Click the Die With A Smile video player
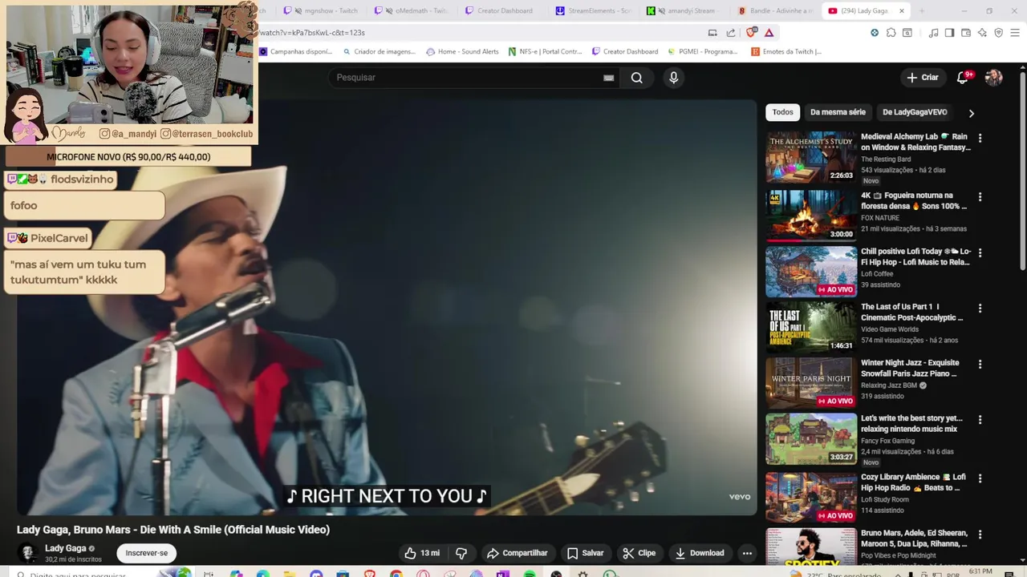Viewport: 1027px width, 577px height. (387, 308)
